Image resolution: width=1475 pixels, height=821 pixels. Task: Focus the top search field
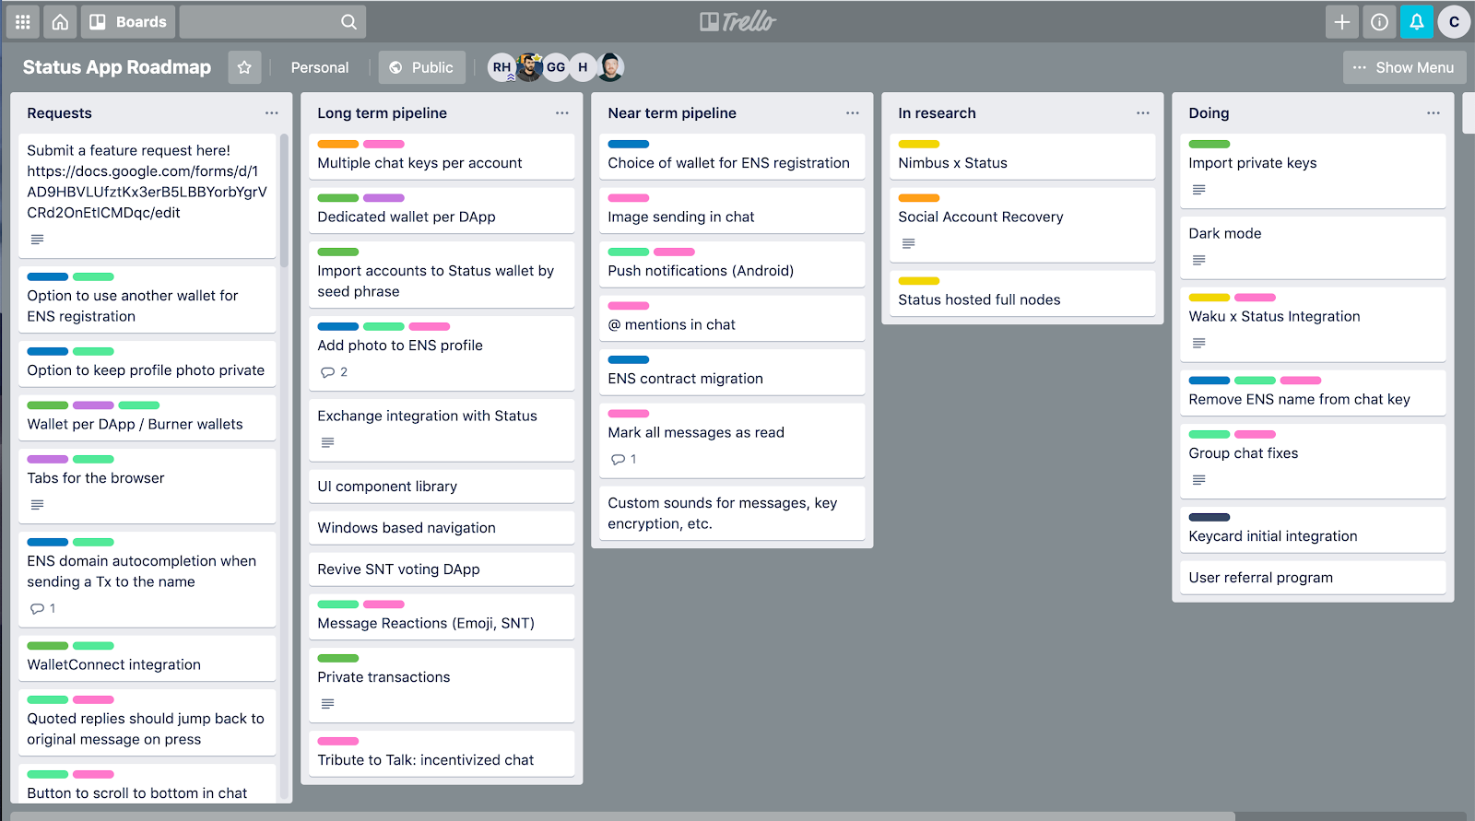(272, 21)
